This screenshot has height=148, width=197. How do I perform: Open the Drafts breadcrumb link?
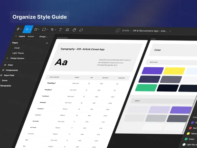(126, 31)
